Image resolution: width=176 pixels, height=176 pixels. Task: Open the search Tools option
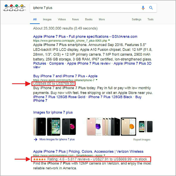(x=150, y=19)
